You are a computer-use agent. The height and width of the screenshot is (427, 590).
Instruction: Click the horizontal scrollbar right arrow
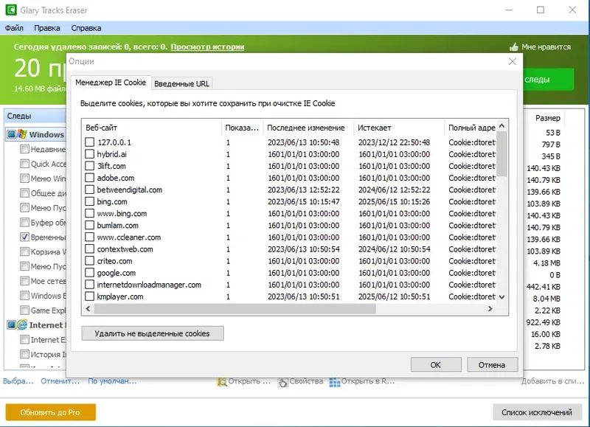tap(490, 308)
